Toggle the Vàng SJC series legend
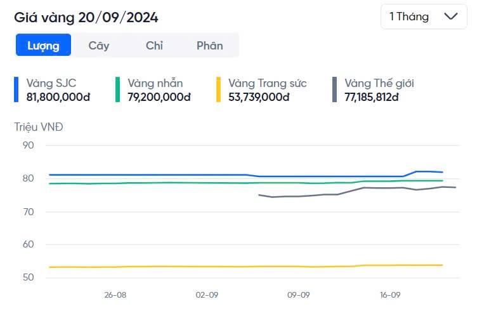482x318 pixels. point(51,83)
